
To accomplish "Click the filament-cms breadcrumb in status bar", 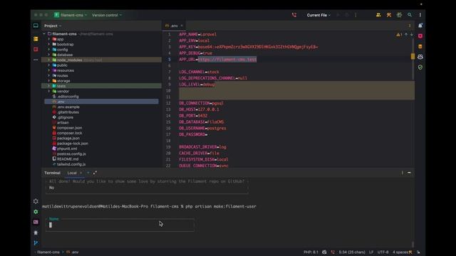I will (x=48, y=252).
